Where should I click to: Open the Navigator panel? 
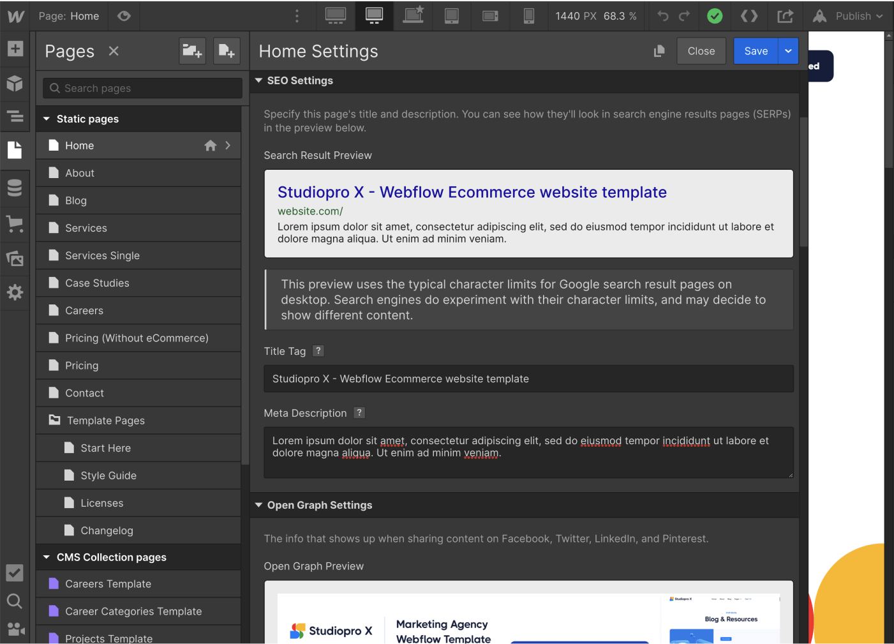coord(14,117)
